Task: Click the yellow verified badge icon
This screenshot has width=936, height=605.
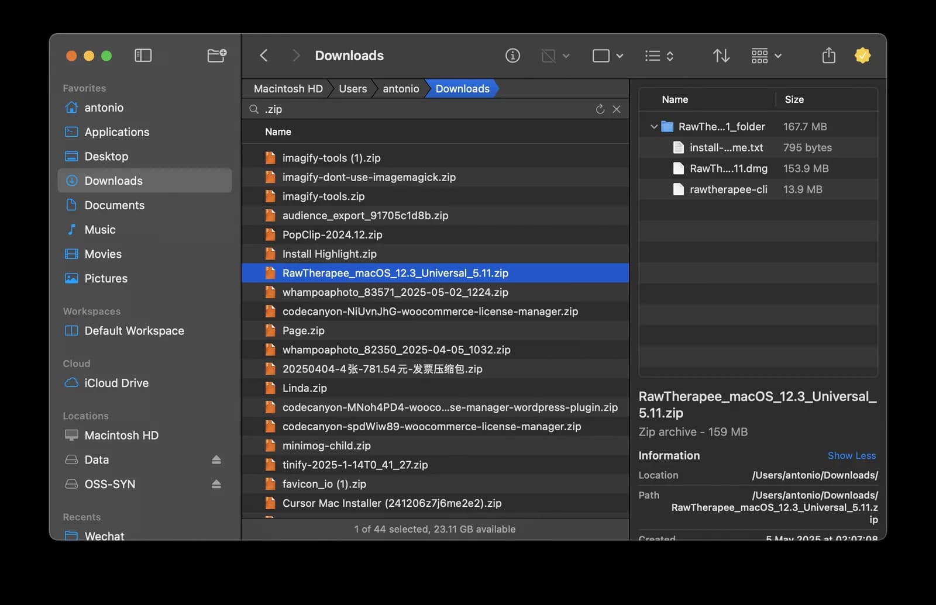Action: point(863,56)
